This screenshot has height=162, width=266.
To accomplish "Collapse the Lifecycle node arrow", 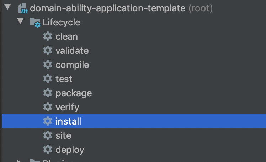I will (20, 22).
